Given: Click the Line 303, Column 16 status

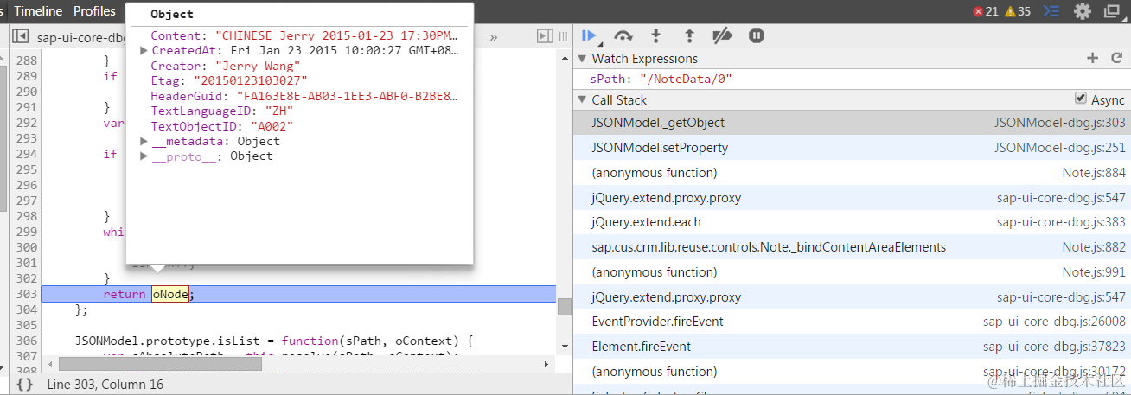Looking at the screenshot, I should click(105, 384).
